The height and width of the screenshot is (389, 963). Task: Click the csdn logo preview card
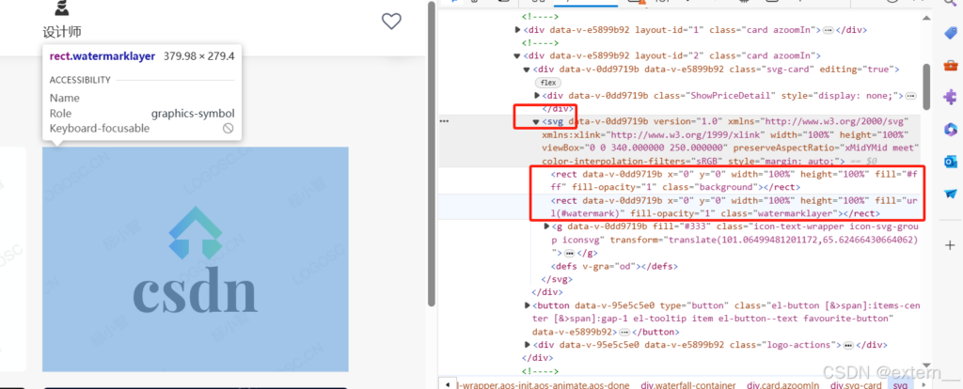coord(195,258)
